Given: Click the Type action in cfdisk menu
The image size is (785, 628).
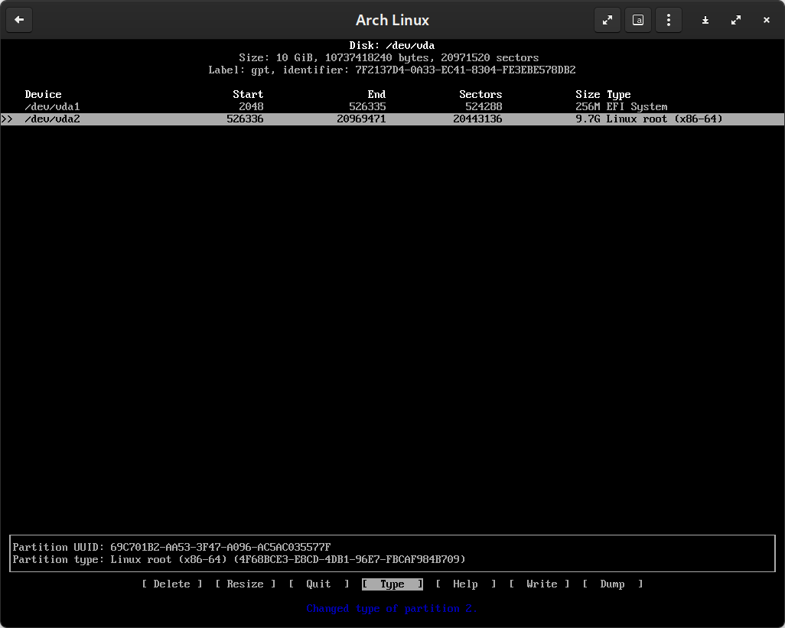Looking at the screenshot, I should [392, 584].
